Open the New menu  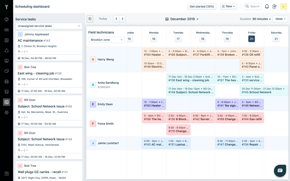228,6
